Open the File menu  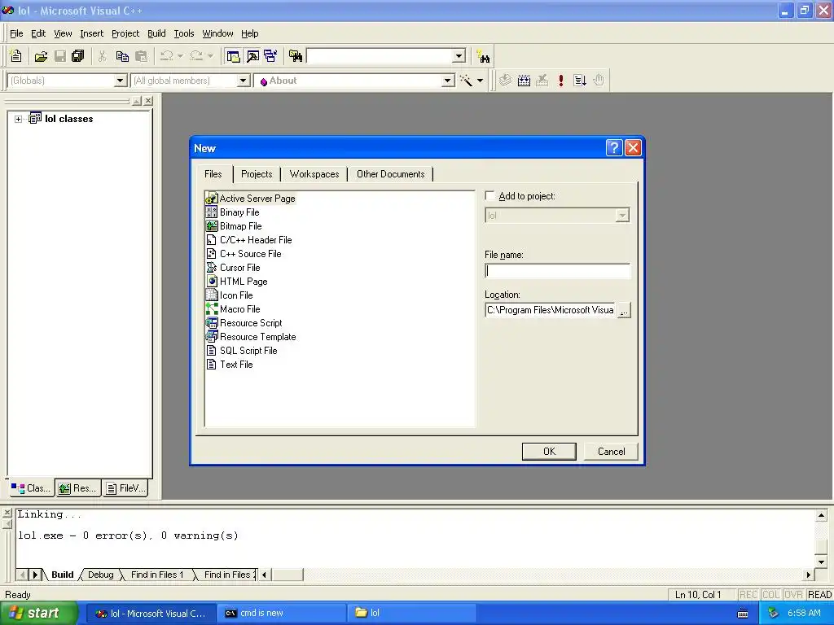[x=16, y=33]
